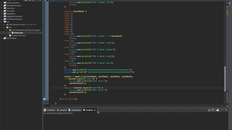Expand the warYoutube project
The height and width of the screenshot is (130, 232).
pyautogui.click(x=1, y=38)
